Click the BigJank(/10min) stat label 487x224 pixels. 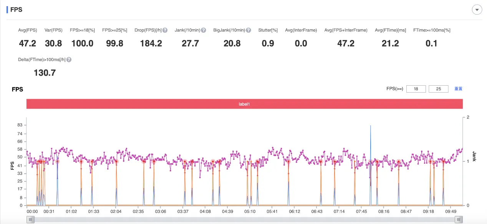click(x=229, y=30)
